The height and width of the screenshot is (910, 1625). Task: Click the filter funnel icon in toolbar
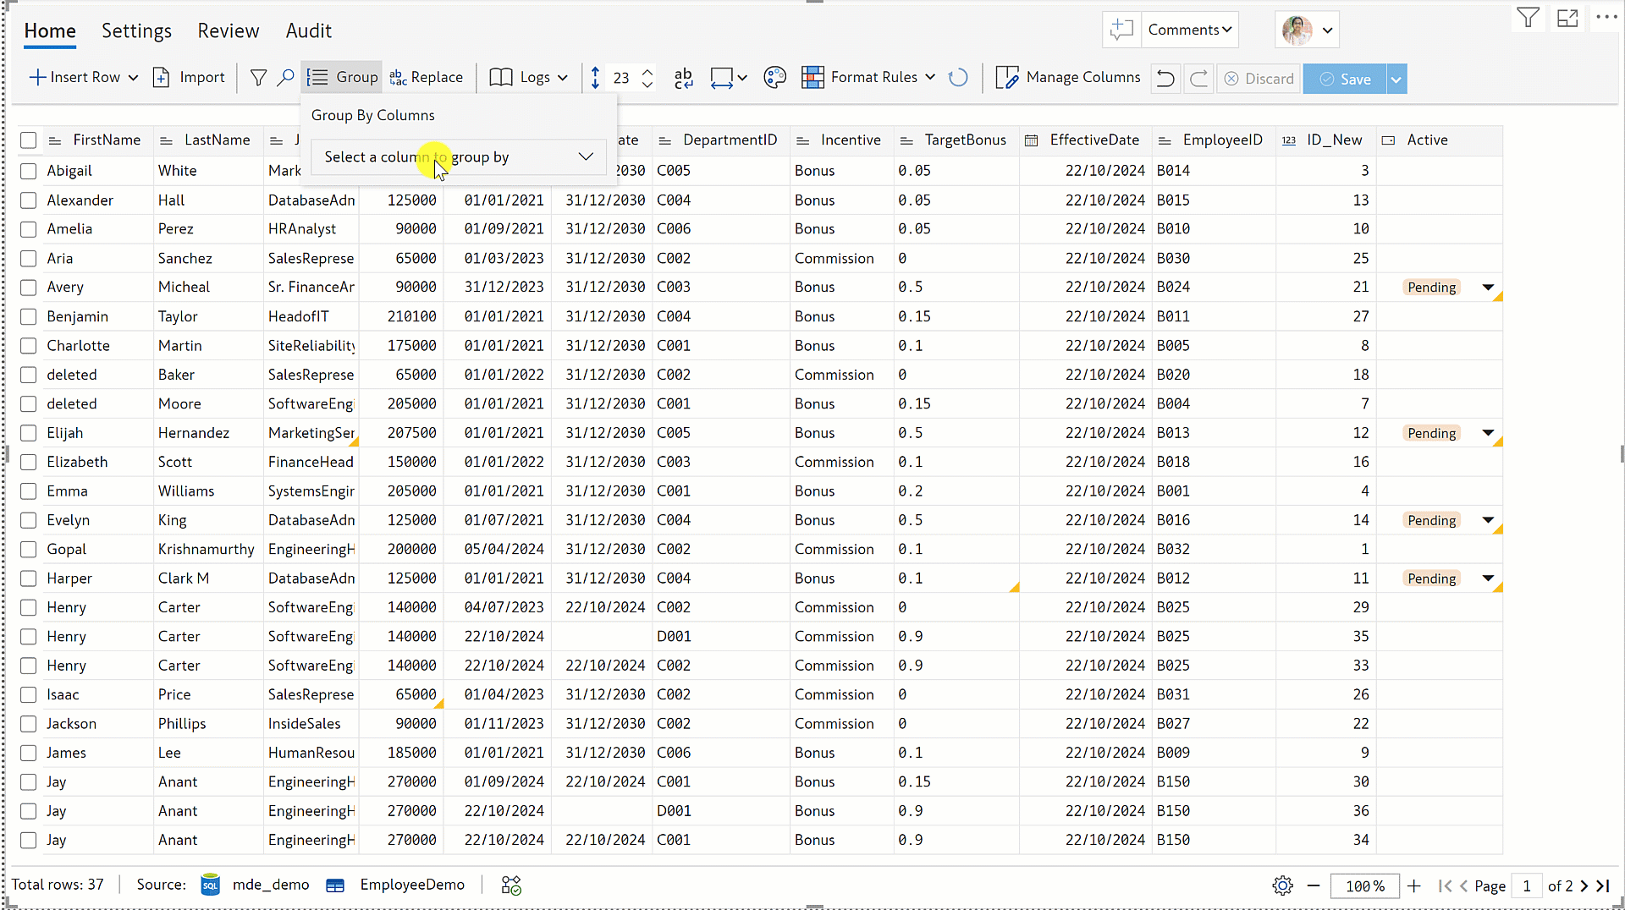pyautogui.click(x=258, y=78)
